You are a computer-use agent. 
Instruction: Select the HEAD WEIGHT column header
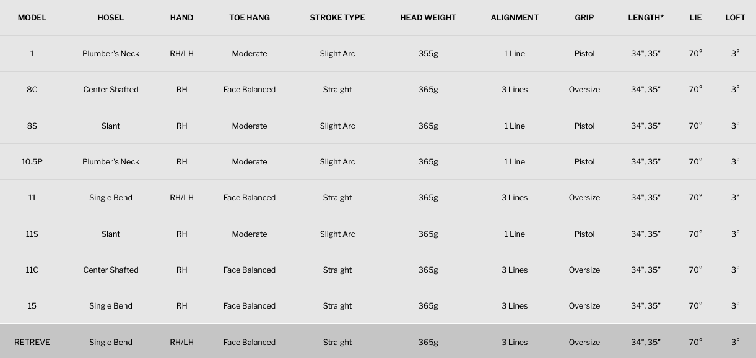click(x=428, y=18)
